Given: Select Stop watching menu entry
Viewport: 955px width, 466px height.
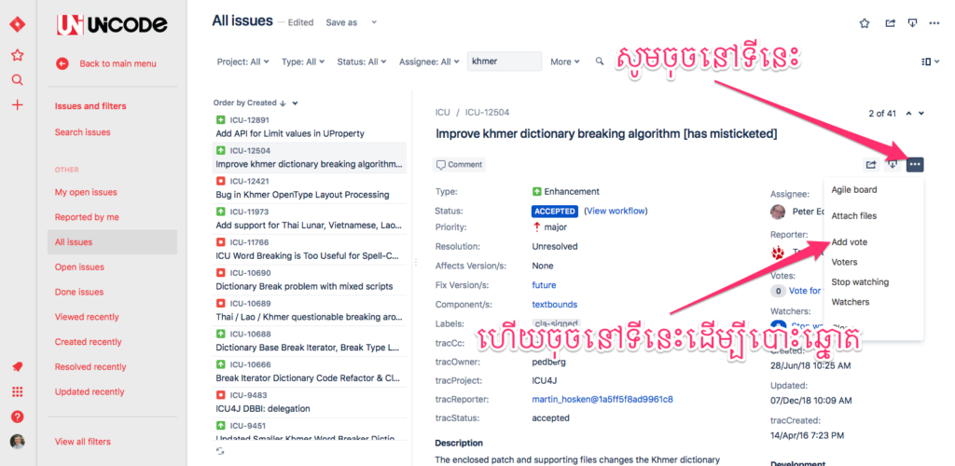Looking at the screenshot, I should (x=860, y=282).
